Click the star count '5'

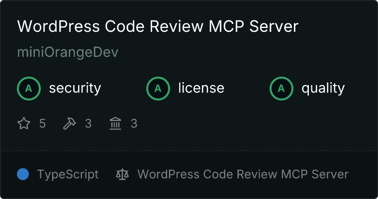tap(42, 124)
